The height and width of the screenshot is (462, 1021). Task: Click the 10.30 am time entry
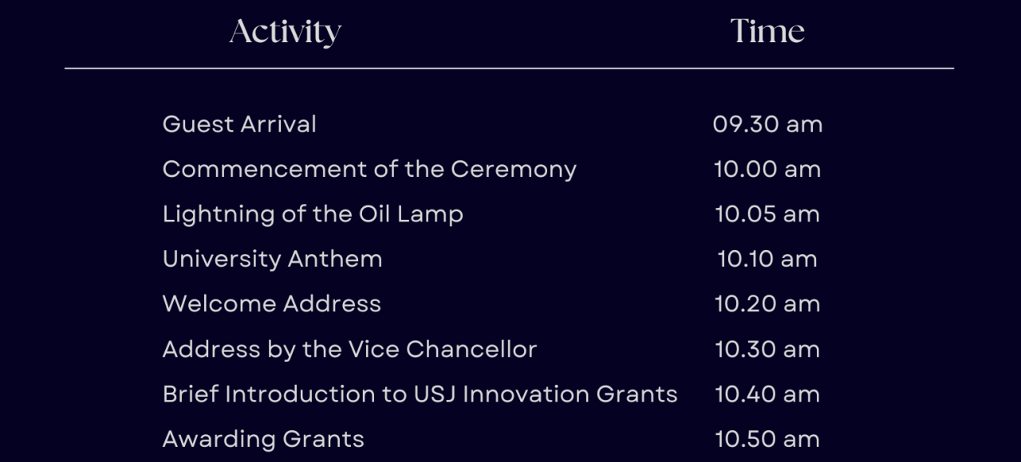tap(767, 349)
